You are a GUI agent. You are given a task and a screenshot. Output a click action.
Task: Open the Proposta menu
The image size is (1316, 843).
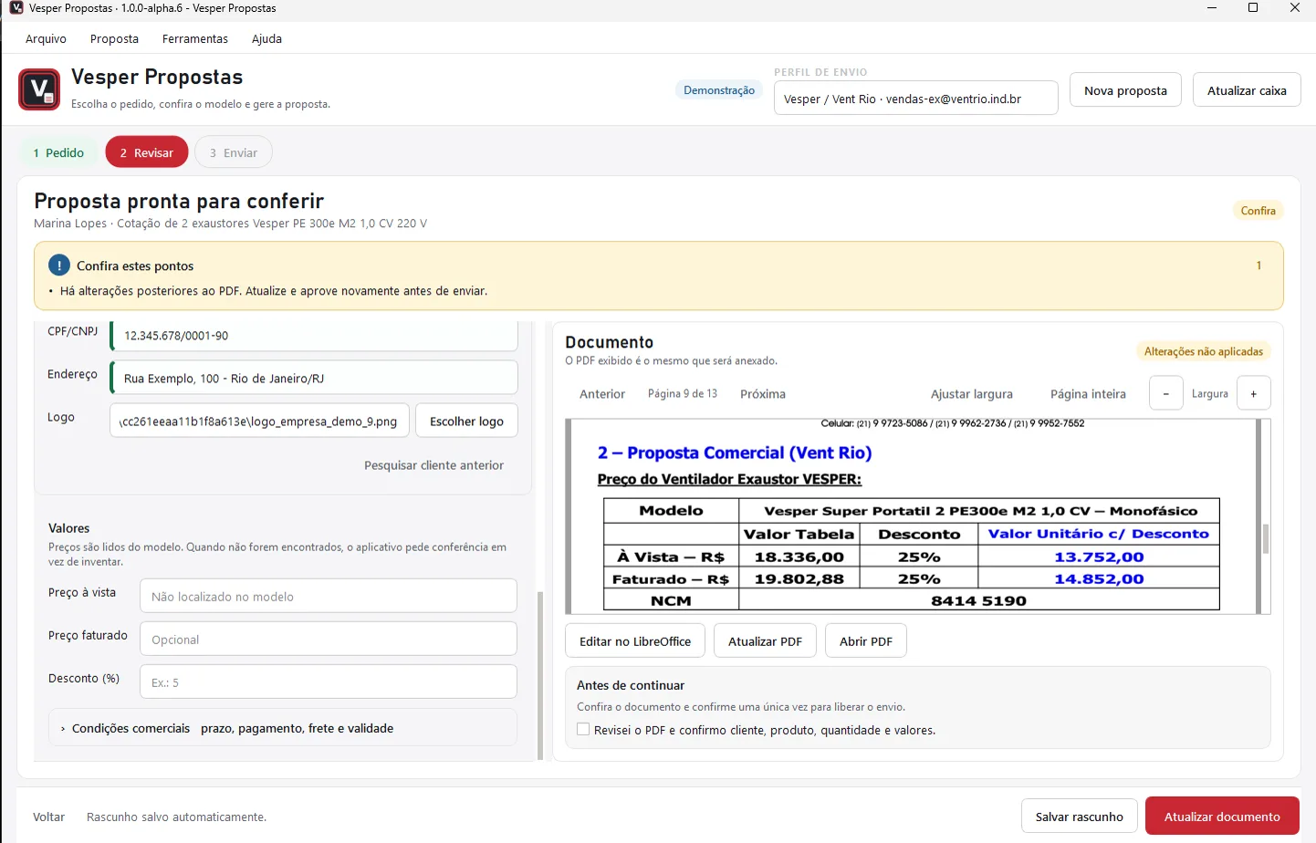114,38
